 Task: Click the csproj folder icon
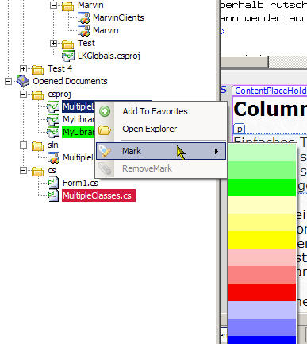point(37,95)
